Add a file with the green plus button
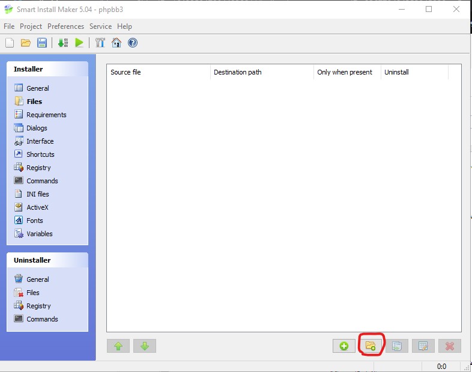 coord(344,346)
